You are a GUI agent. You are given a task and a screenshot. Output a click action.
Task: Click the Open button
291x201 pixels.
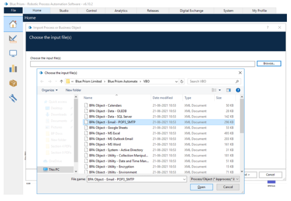202,187
